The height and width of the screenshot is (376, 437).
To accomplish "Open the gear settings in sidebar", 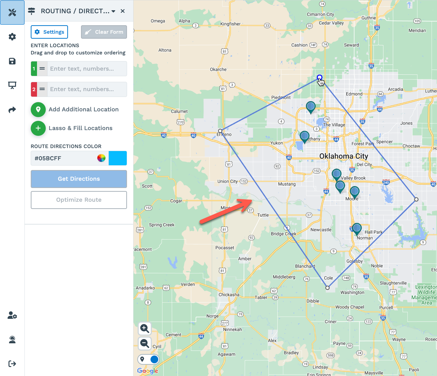I will (x=12, y=37).
